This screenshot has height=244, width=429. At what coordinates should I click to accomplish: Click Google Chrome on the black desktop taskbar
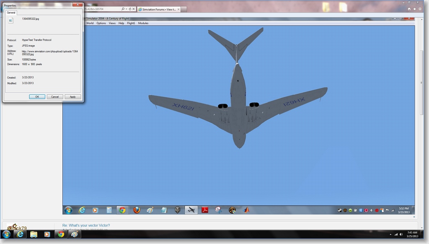click(61, 234)
